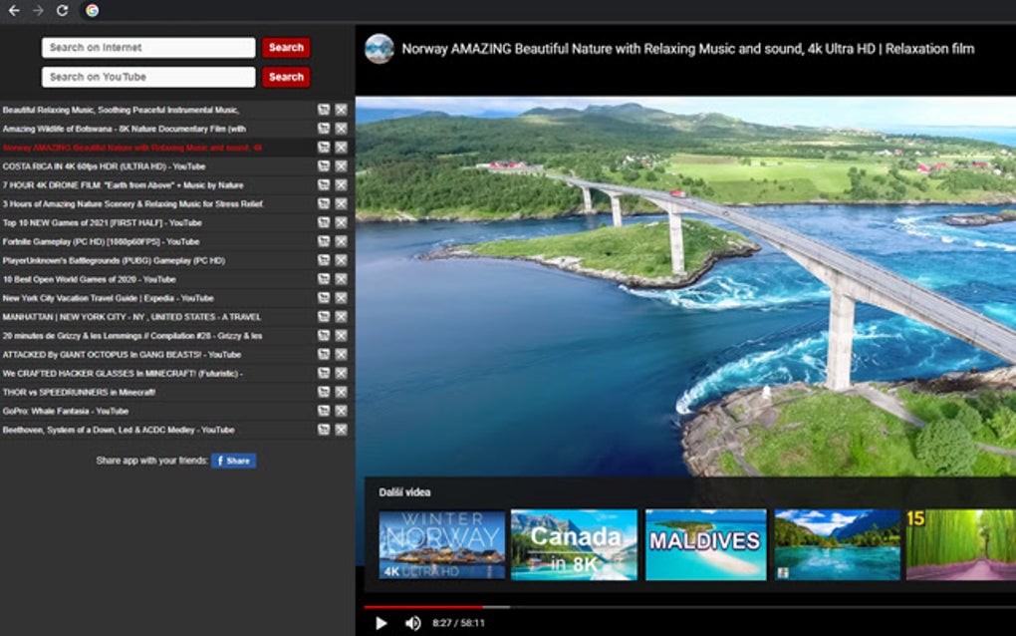The height and width of the screenshot is (636, 1016).
Task: Open the Canada in 8K video thumbnail
Action: (574, 544)
